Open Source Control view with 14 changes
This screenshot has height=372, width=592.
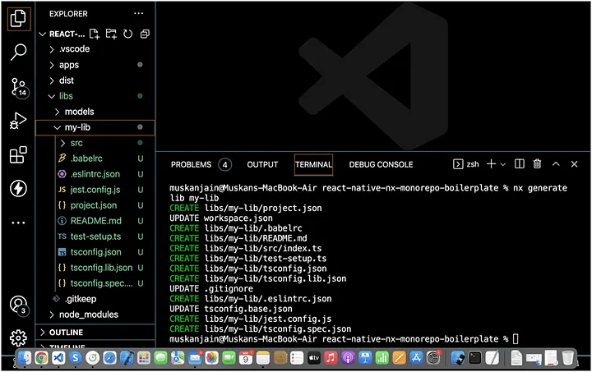point(18,87)
